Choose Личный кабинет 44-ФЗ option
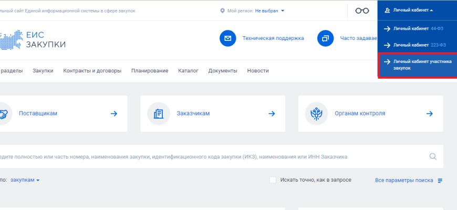 point(415,29)
